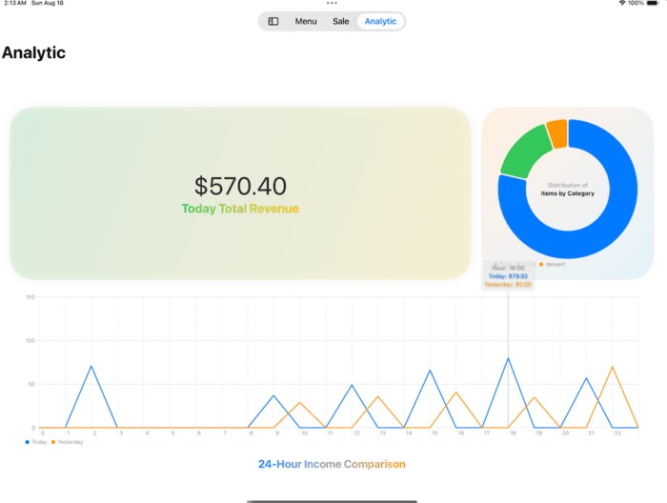This screenshot has height=503, width=667.
Task: Tap the three-dot multitasking control
Action: [x=332, y=3]
